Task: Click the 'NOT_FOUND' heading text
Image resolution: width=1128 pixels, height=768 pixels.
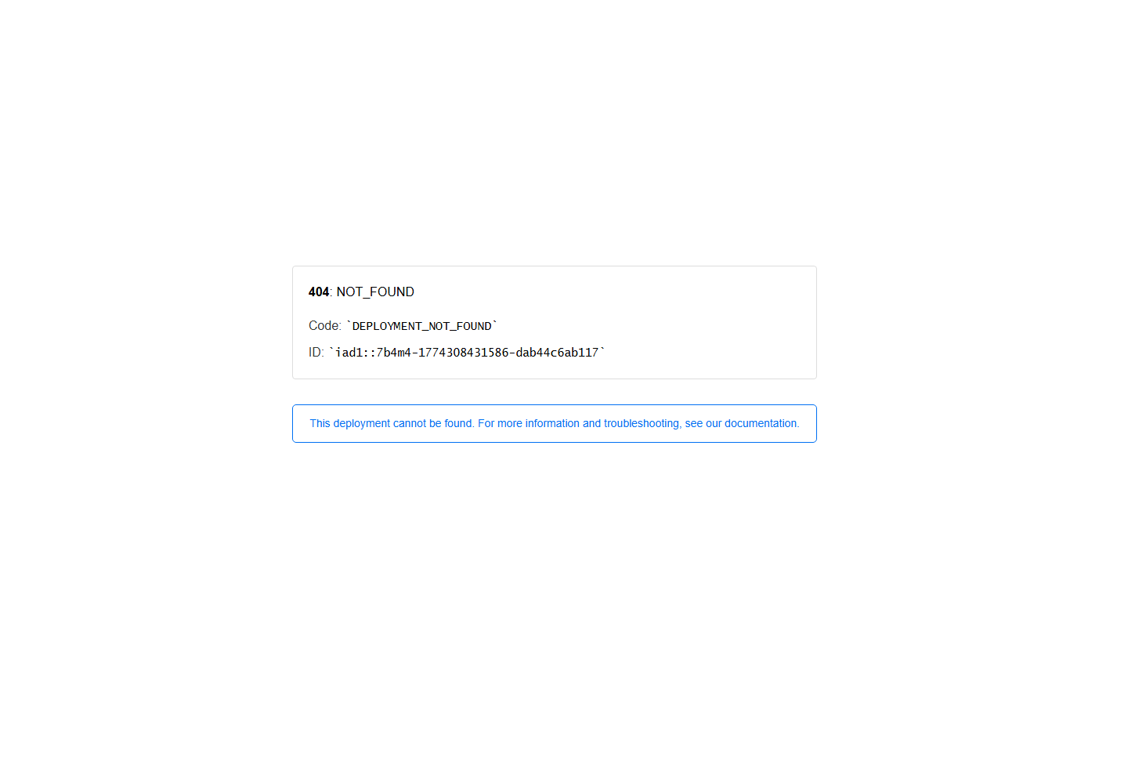Action: pos(375,292)
